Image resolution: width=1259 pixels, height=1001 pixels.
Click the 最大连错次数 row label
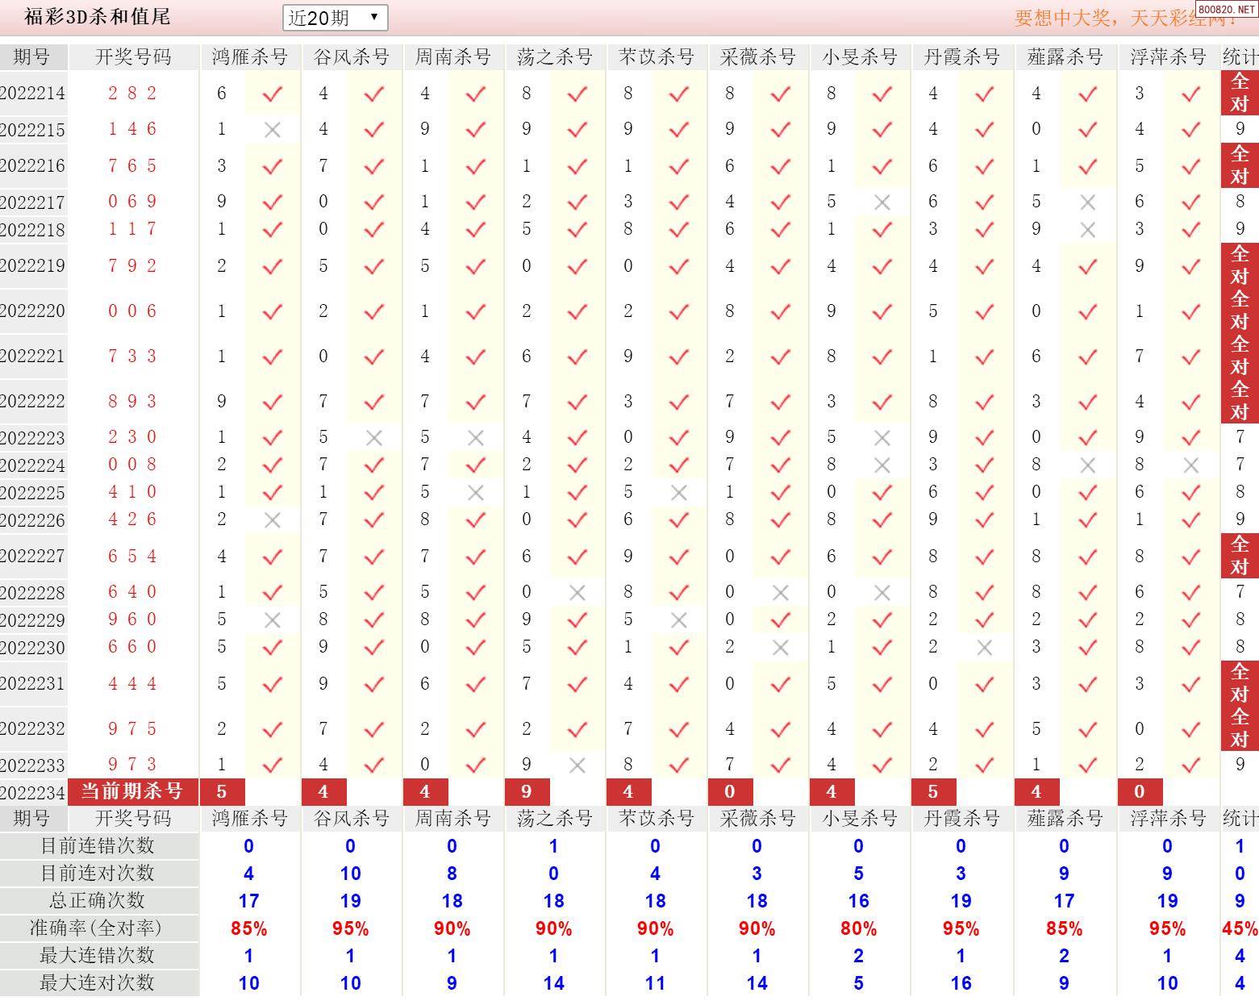tap(98, 956)
